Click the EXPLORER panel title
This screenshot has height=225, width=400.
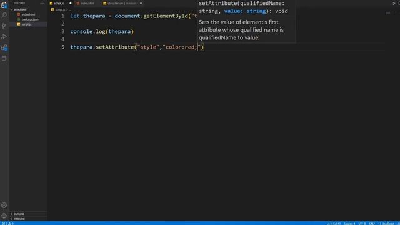[x=19, y=3]
